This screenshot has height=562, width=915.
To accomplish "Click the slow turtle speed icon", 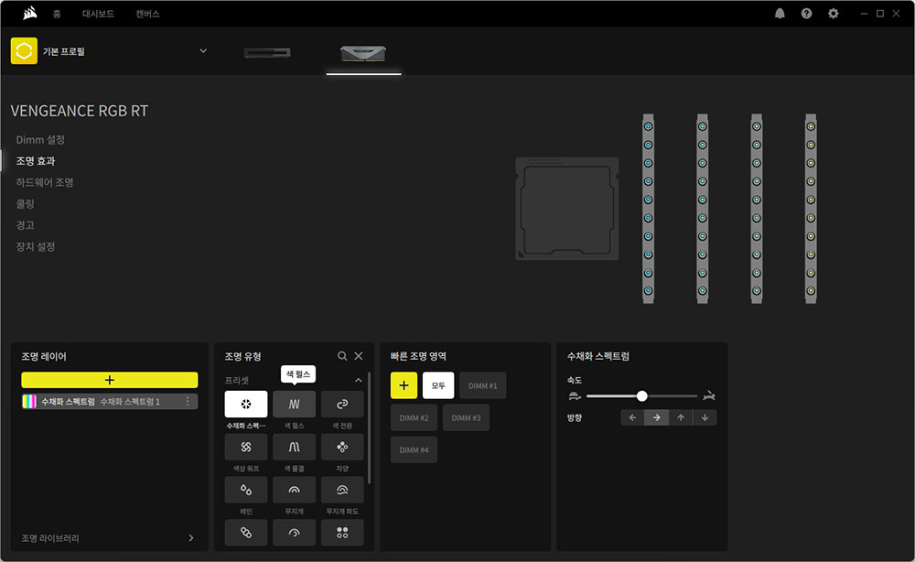I will coord(575,396).
